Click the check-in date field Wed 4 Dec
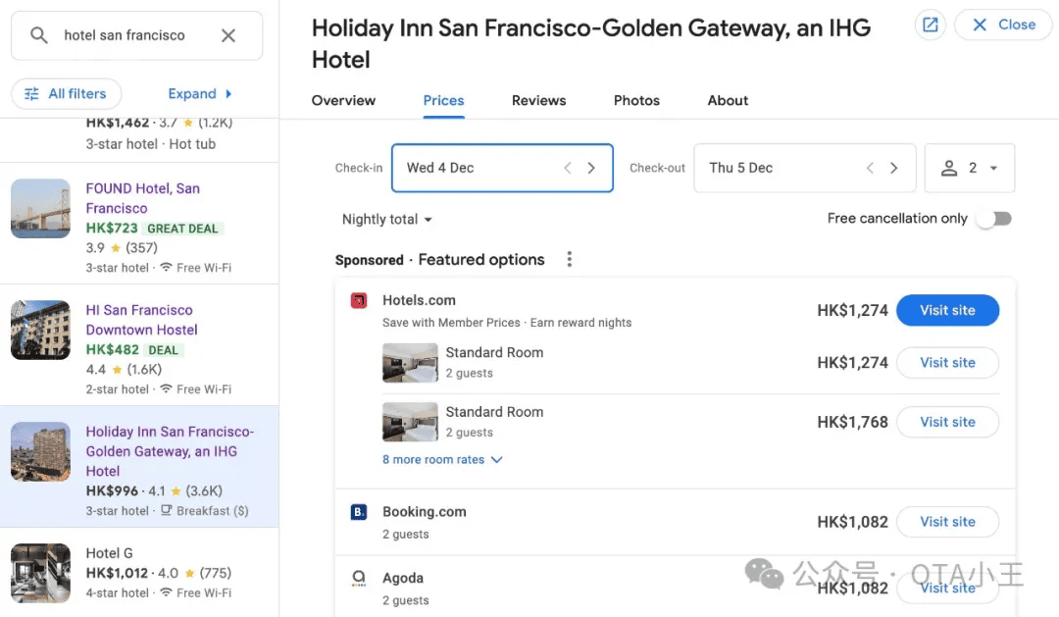 [x=502, y=168]
